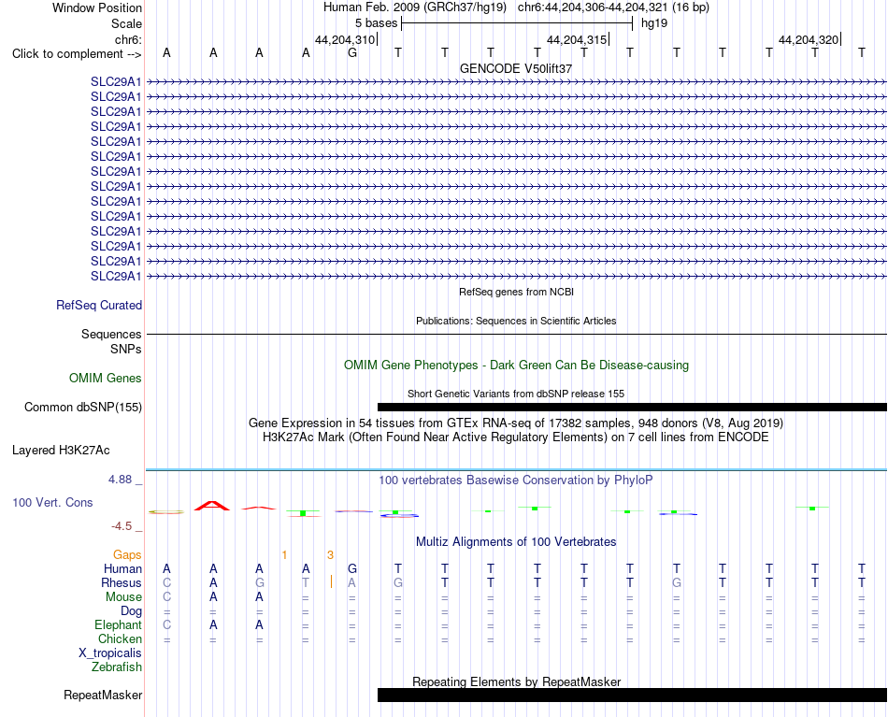The image size is (888, 717).
Task: Click the RefSeq Curated track label
Action: [99, 306]
